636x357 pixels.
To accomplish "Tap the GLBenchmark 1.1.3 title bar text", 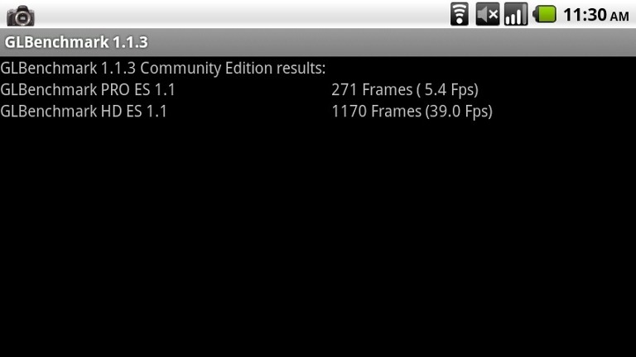I will tap(76, 42).
